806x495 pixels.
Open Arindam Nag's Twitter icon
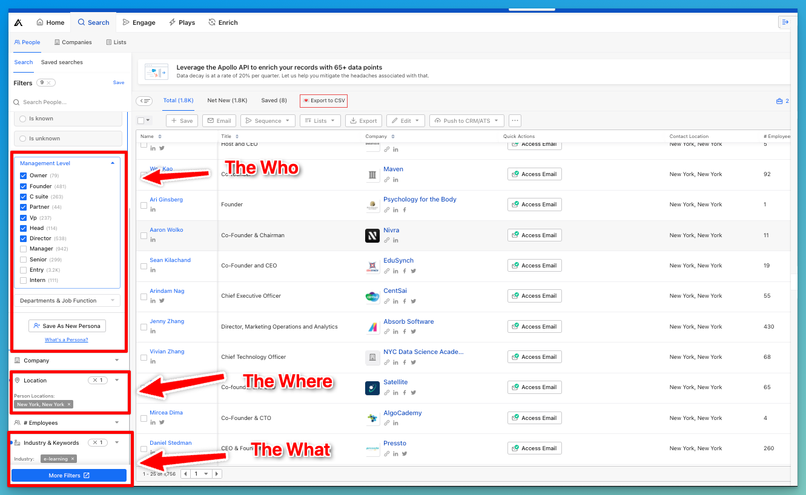pos(162,301)
